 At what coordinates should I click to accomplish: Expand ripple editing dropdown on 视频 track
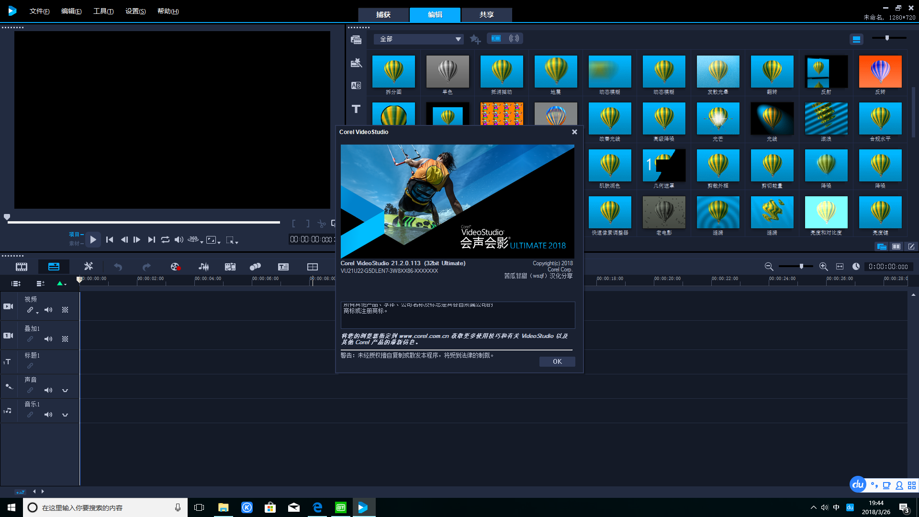coord(37,313)
